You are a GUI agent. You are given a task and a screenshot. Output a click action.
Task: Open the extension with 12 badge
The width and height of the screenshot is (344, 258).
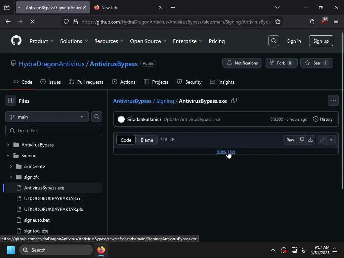[324, 21]
